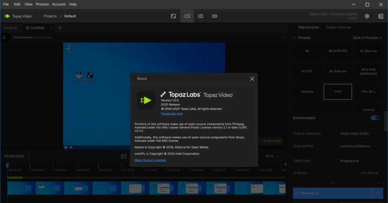This screenshot has height=203, width=388.
Task: Expand the Crop setting dropdown
Action: pos(358,146)
